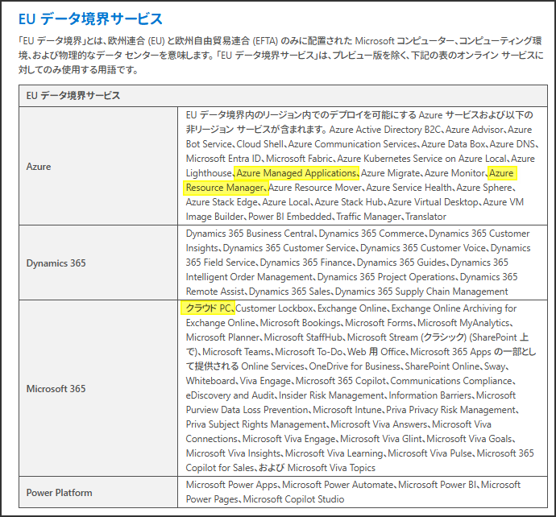The height and width of the screenshot is (517, 556).
Task: Click 'Microsoft Viva Goals' text
Action: (469, 440)
